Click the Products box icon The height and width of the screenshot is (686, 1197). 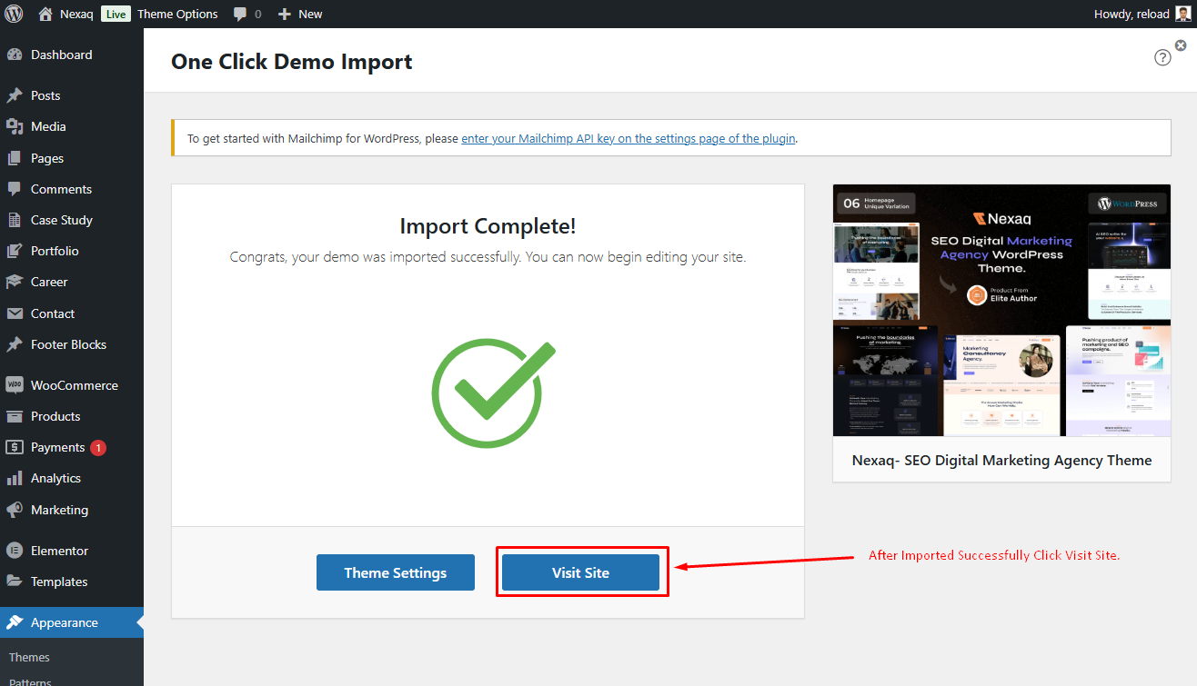coord(15,416)
